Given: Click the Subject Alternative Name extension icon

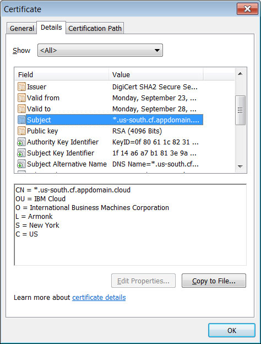Looking at the screenshot, I should coord(21,164).
